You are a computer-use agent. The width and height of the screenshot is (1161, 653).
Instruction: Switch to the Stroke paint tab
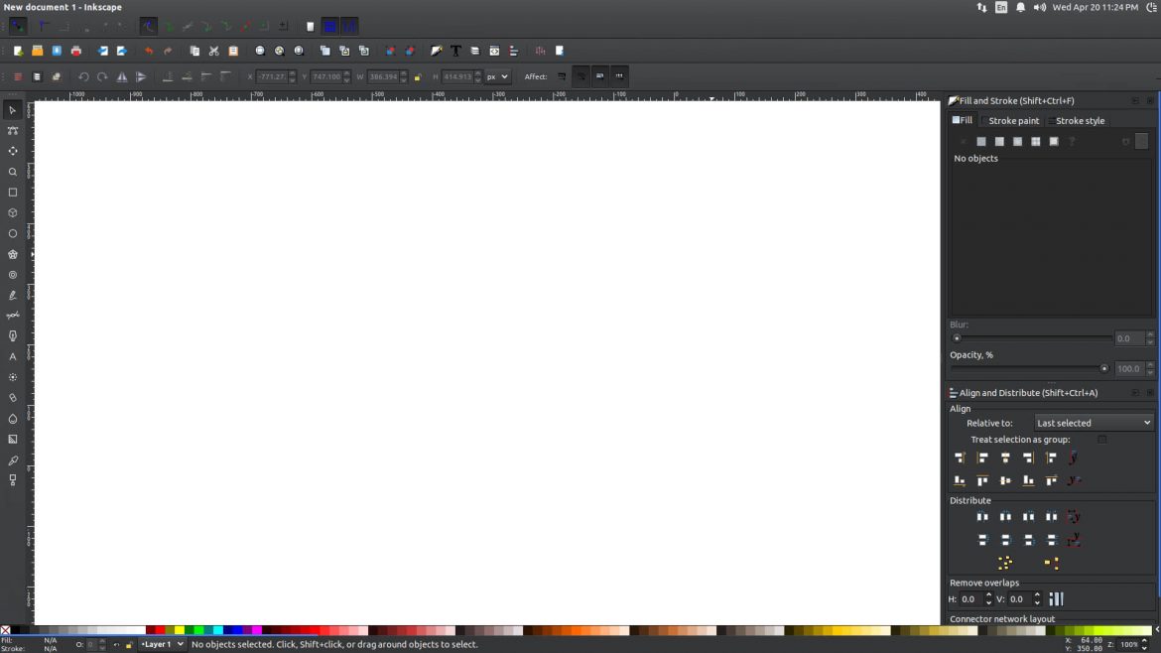(1012, 120)
